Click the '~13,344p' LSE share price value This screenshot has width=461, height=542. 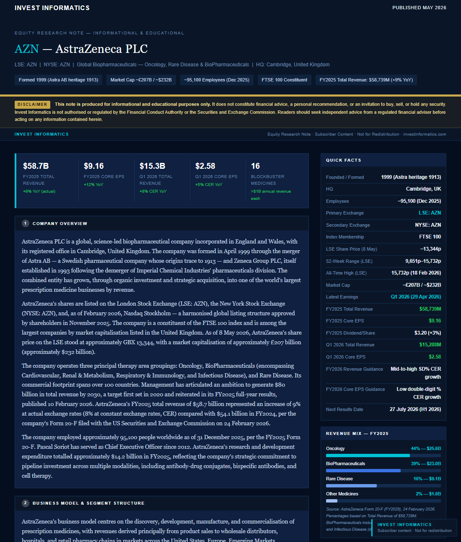point(430,249)
